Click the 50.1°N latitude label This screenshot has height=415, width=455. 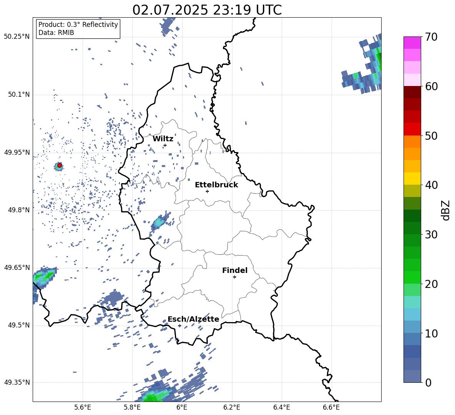coord(18,94)
